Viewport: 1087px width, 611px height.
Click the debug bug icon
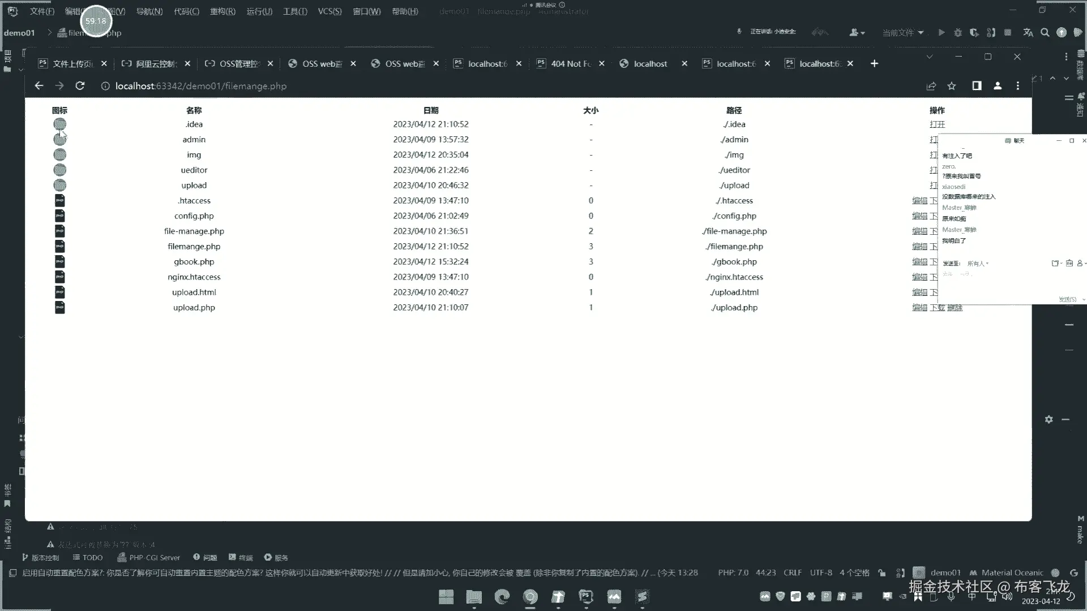click(x=958, y=33)
